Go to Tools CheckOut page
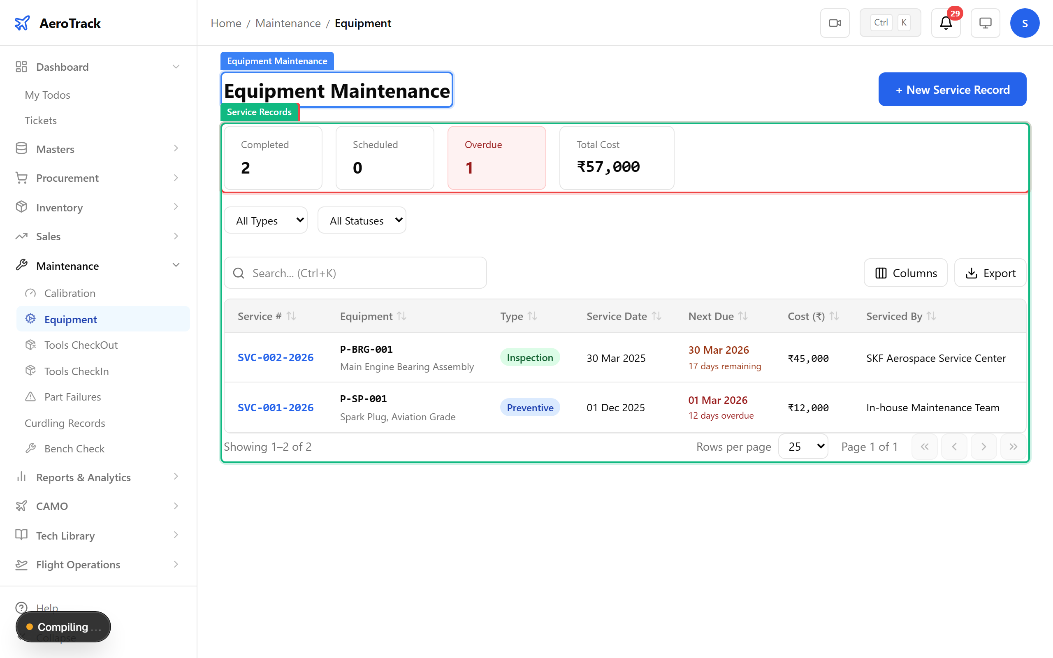1053x658 pixels. tap(81, 345)
